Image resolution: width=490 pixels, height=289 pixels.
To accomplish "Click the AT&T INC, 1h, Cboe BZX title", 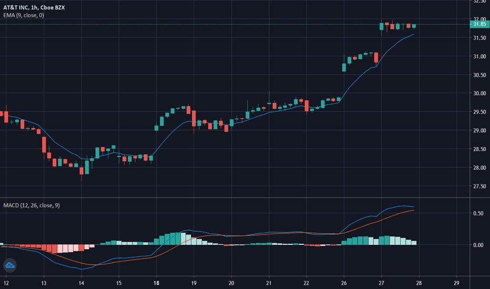I will point(34,7).
